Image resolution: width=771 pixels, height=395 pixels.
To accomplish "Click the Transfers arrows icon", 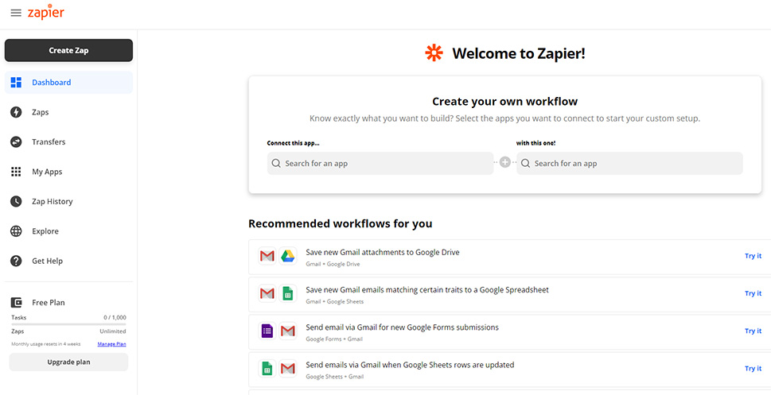I will 16,142.
